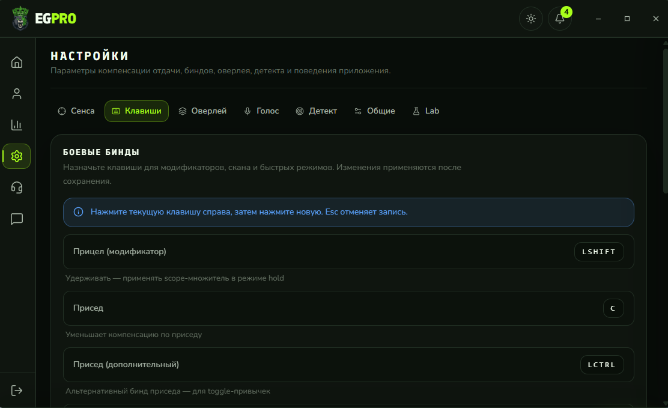This screenshot has width=668, height=408.
Task: Switch to the Сенса tab
Action: point(76,111)
